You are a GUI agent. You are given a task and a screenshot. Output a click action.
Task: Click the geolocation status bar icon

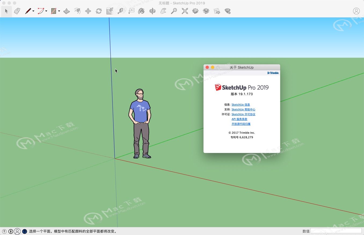click(x=4, y=231)
